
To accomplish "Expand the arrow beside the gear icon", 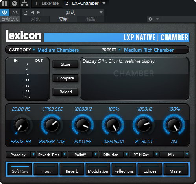I will tap(157, 19).
